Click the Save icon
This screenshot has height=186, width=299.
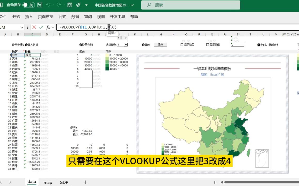point(40,5)
